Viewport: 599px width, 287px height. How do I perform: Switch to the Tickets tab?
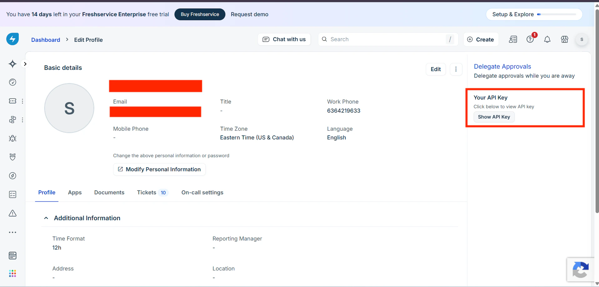(x=153, y=192)
